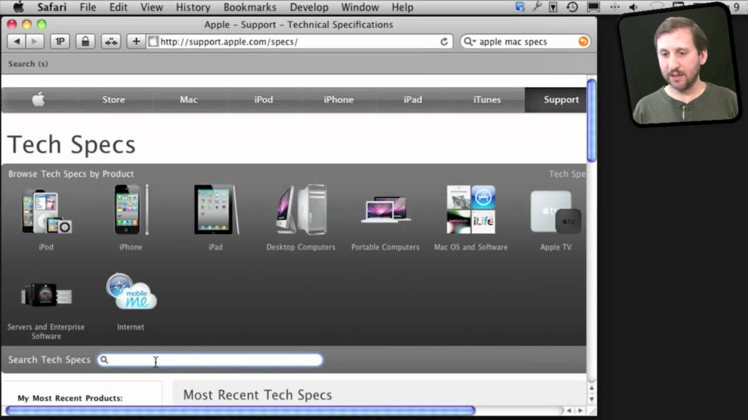Go to the iPhone navigation tab
The width and height of the screenshot is (748, 420).
[x=339, y=100]
